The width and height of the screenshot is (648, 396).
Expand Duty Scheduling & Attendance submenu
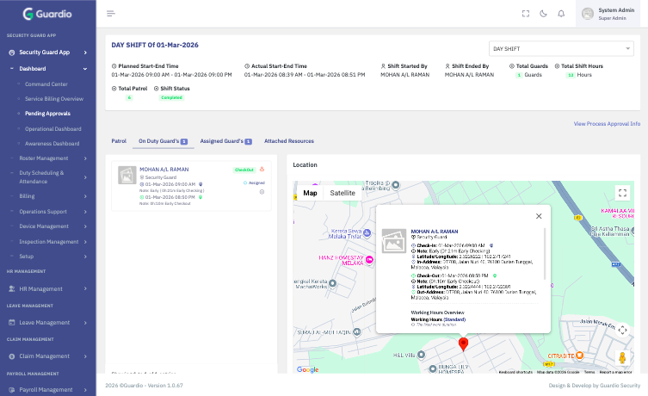[x=48, y=177]
